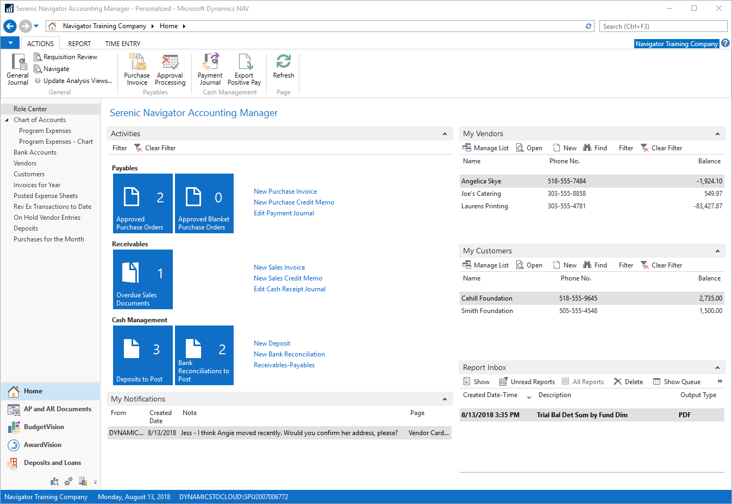Viewport: 732px width, 504px height.
Task: Switch to the TIME ENTRY ribbon tab
Action: pos(123,44)
